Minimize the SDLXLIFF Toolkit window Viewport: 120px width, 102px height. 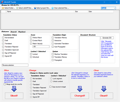pyautogui.click(x=104, y=2)
